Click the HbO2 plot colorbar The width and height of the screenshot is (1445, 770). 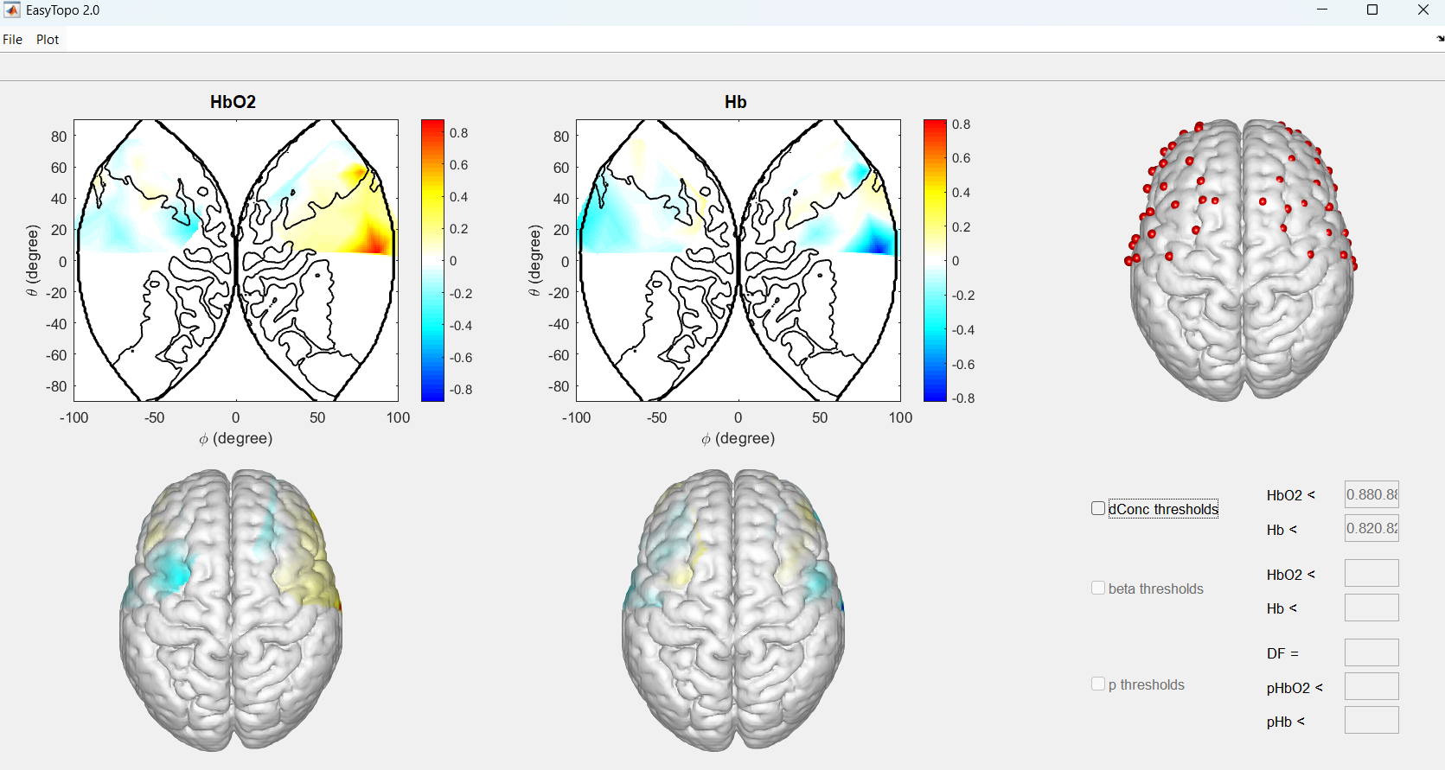click(x=432, y=260)
